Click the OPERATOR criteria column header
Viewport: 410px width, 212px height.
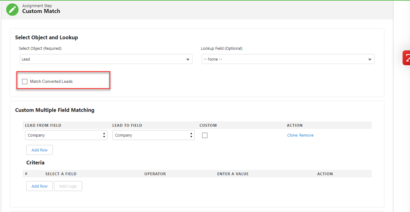pyautogui.click(x=155, y=174)
